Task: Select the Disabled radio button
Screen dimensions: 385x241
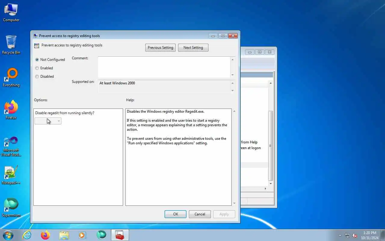Action: [37, 77]
